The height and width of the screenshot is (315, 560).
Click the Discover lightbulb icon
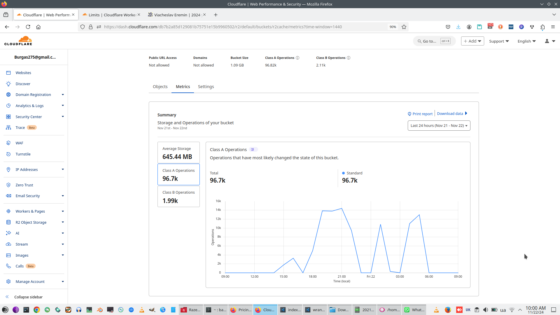8,84
